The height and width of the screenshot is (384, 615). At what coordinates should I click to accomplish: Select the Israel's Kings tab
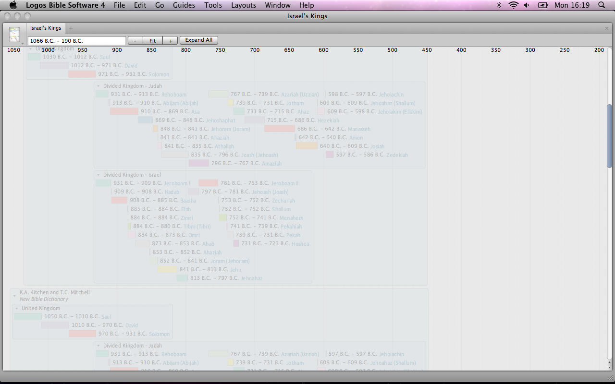(x=46, y=28)
